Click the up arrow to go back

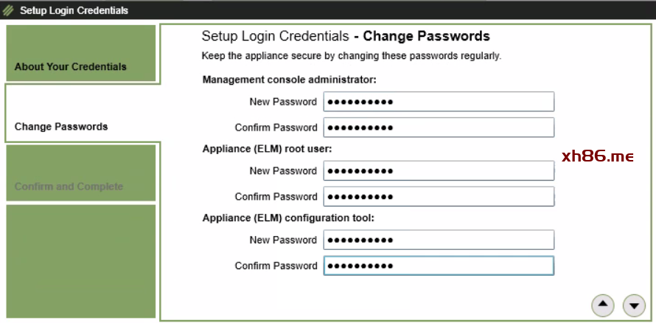click(603, 304)
